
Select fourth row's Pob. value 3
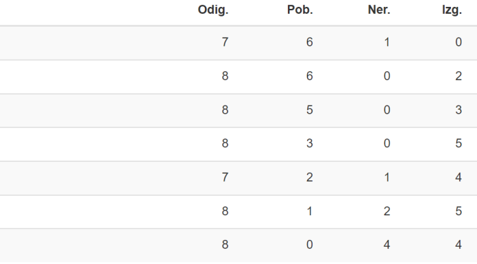tap(309, 143)
